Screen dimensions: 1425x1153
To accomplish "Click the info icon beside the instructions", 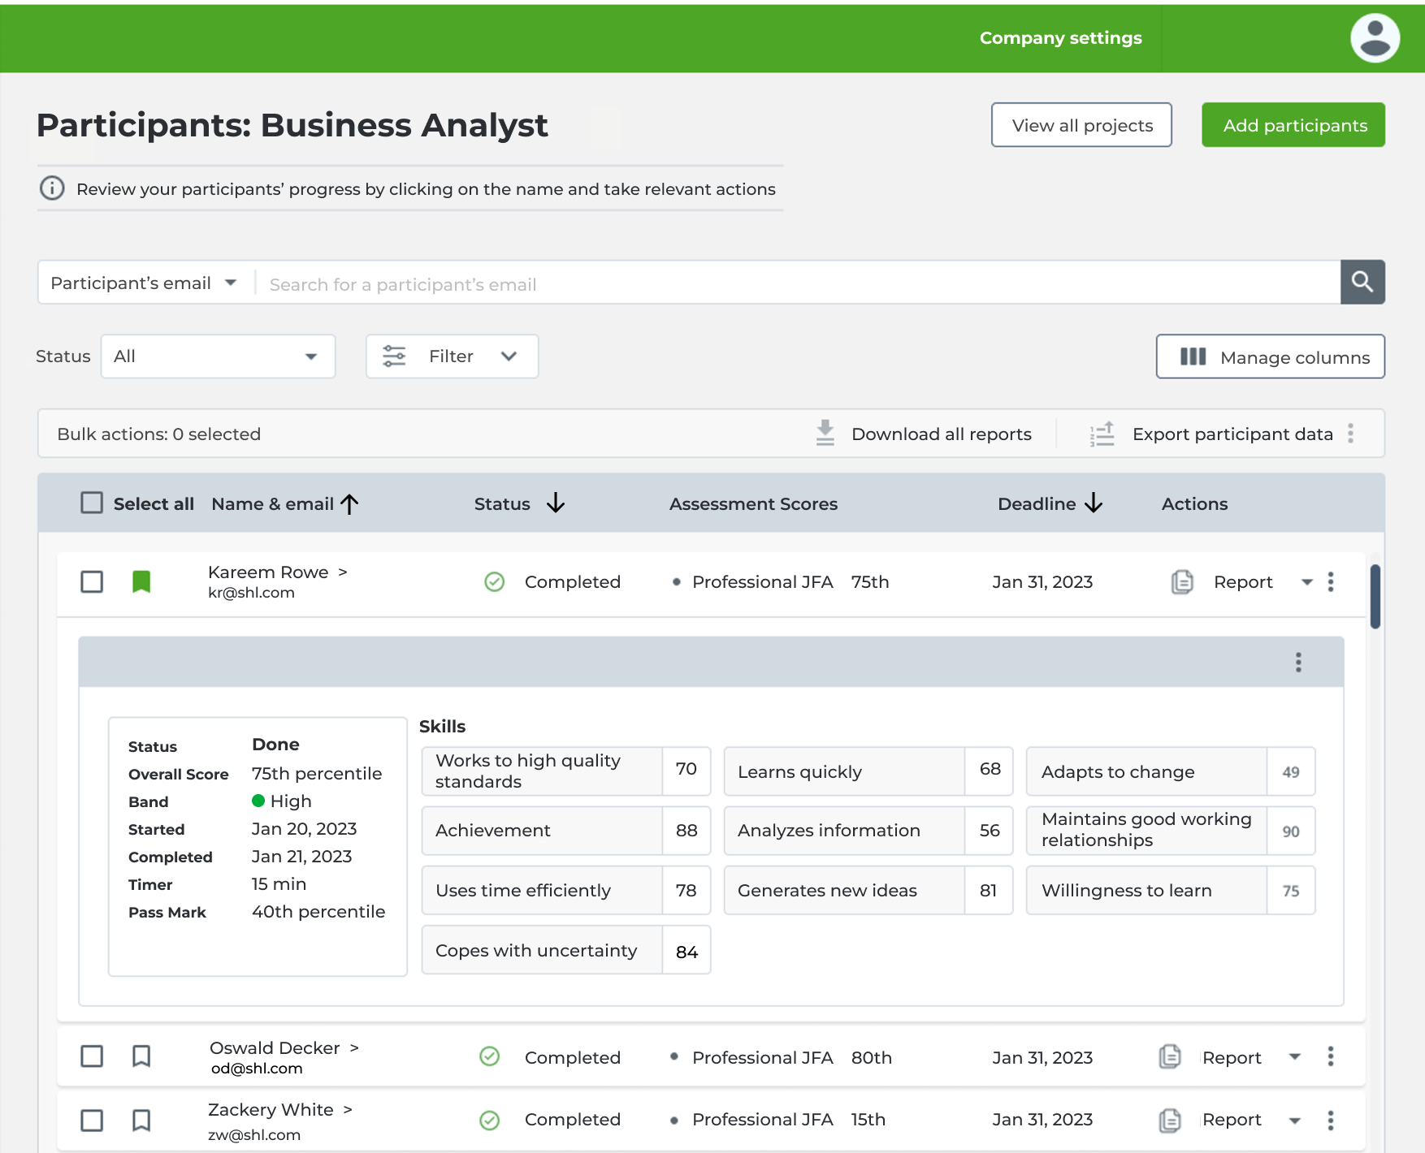I will pyautogui.click(x=52, y=188).
